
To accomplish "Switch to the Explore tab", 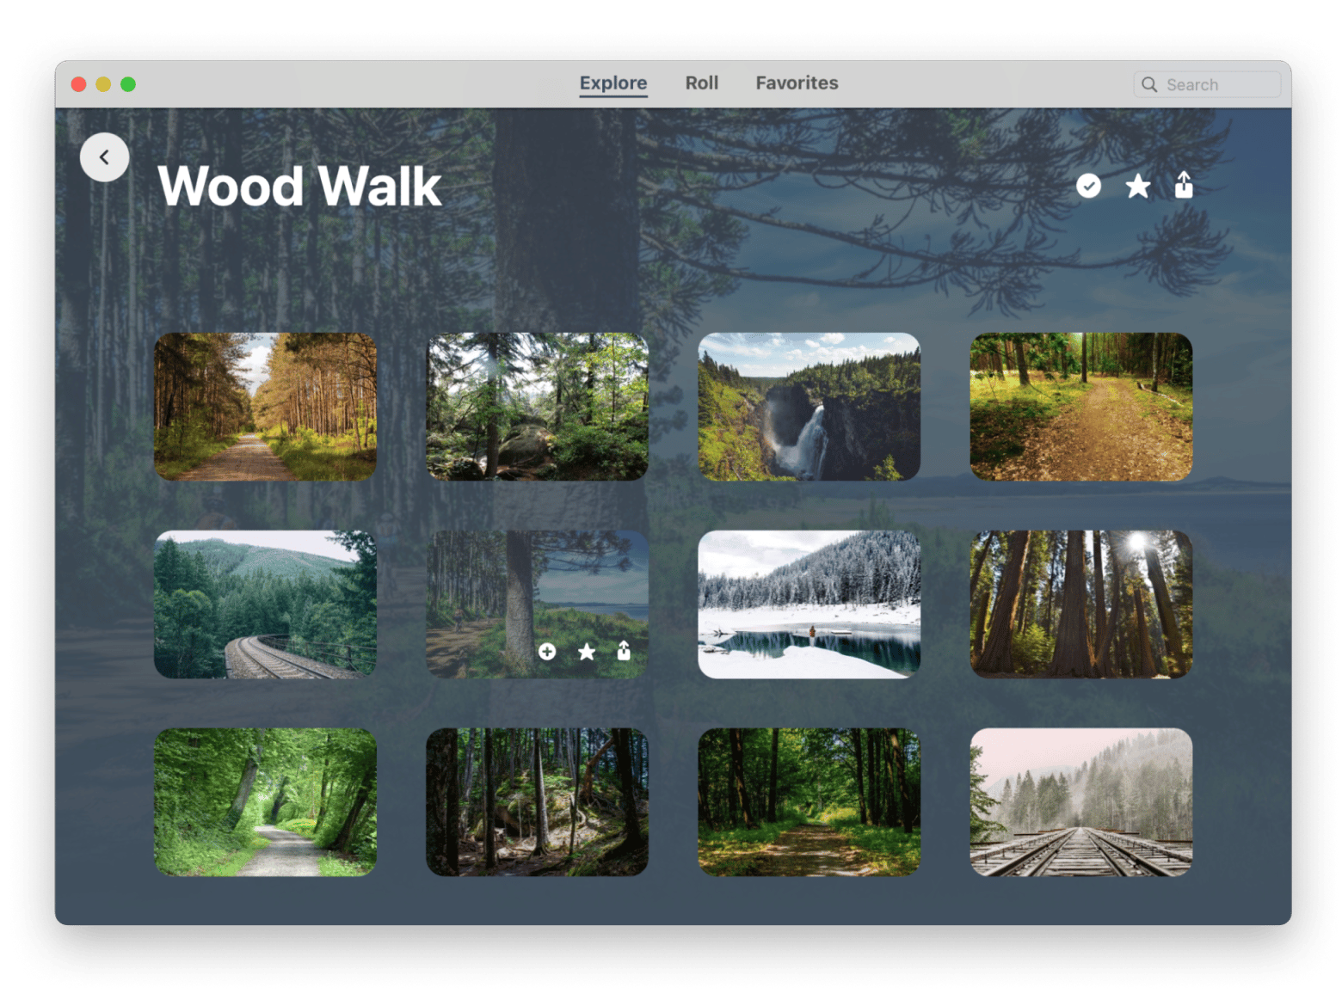I will click(x=613, y=83).
